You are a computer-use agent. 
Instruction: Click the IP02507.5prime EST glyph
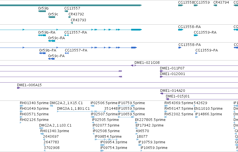click(93, 117)
